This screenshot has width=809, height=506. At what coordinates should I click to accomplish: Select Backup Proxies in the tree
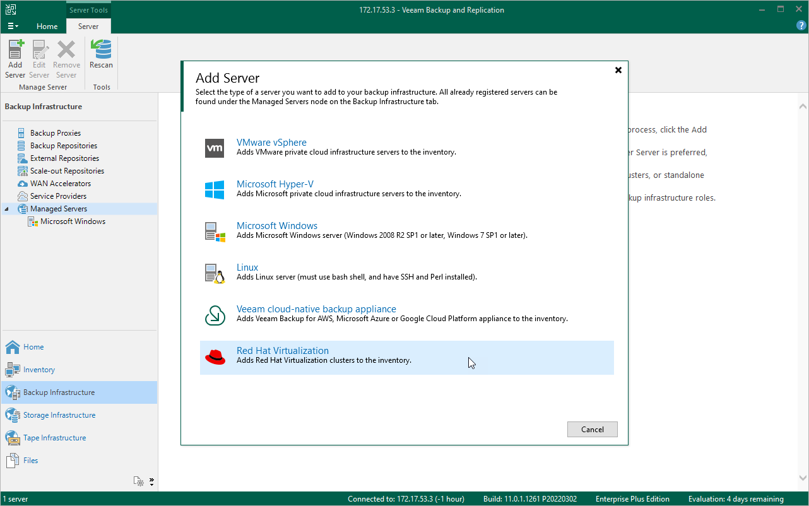point(56,133)
